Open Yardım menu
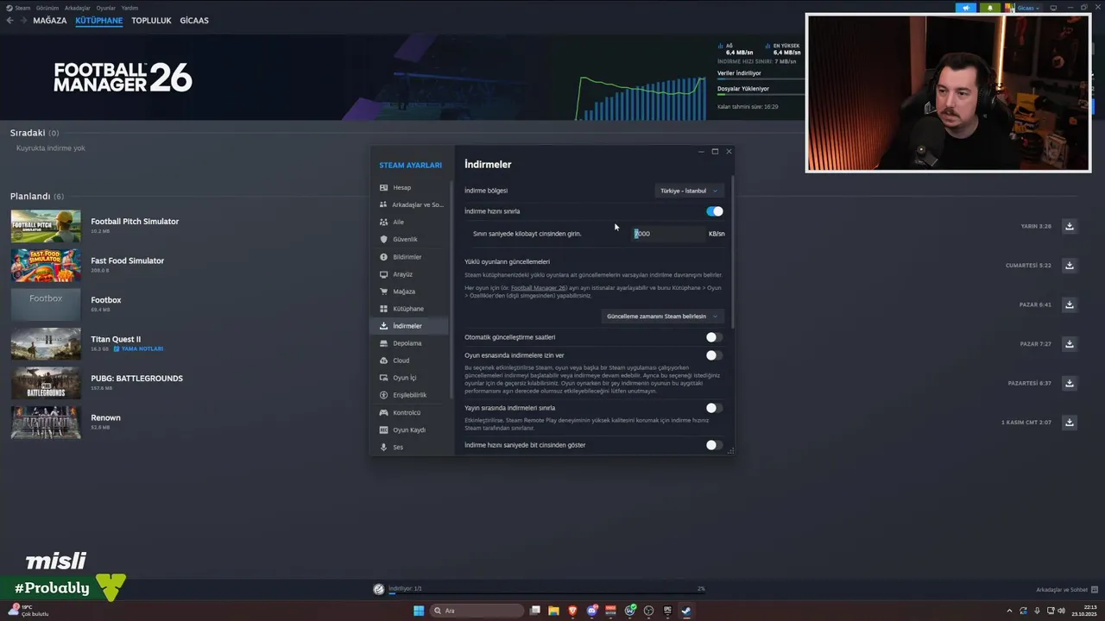1105x621 pixels. [x=129, y=8]
